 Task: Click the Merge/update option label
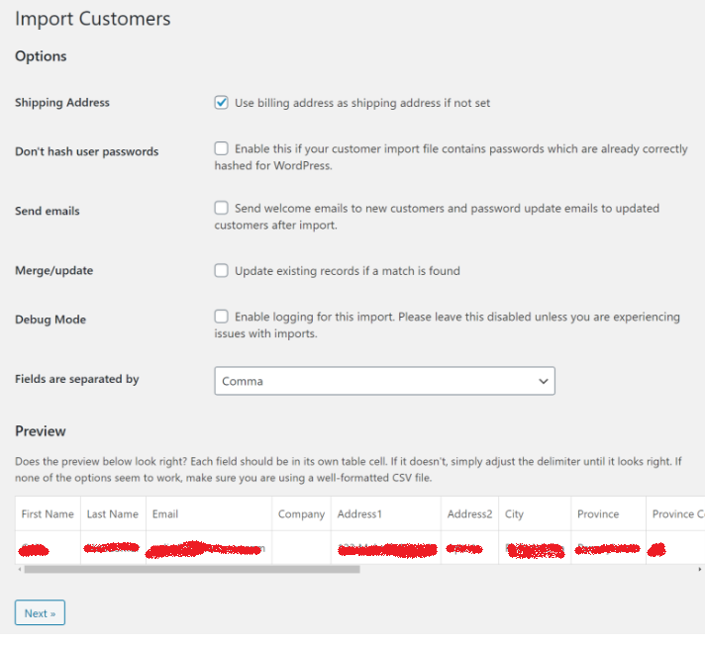(x=53, y=270)
